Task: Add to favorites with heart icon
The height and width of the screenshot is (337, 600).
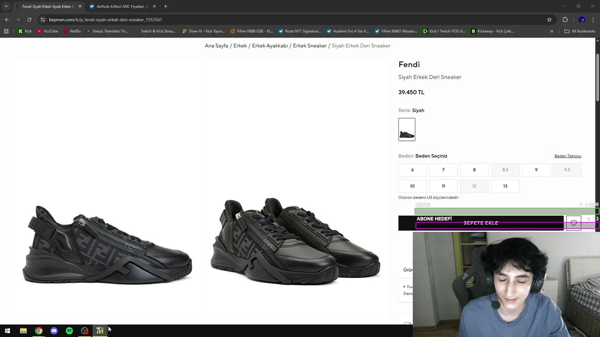Action: point(574,223)
